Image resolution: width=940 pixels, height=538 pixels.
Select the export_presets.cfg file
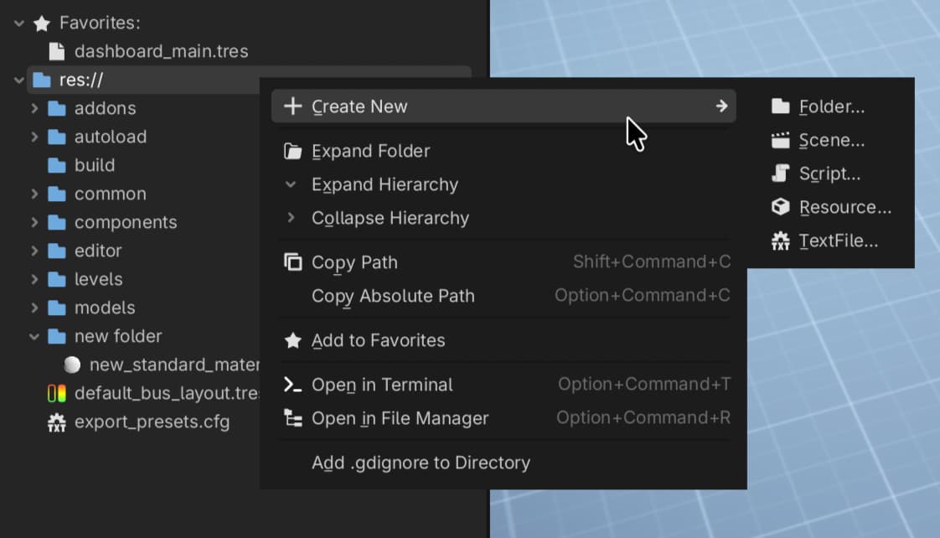(151, 422)
